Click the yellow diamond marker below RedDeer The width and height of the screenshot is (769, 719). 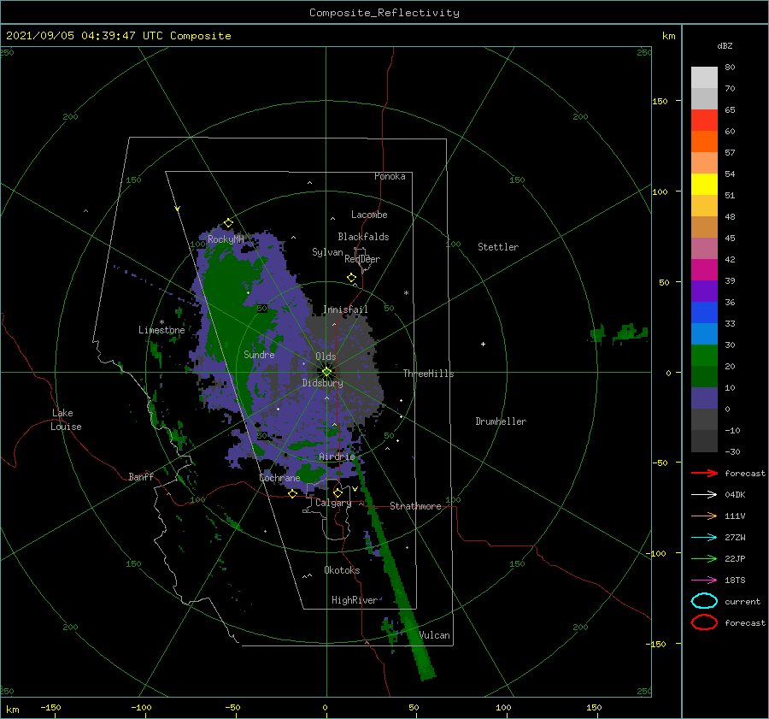(x=351, y=277)
